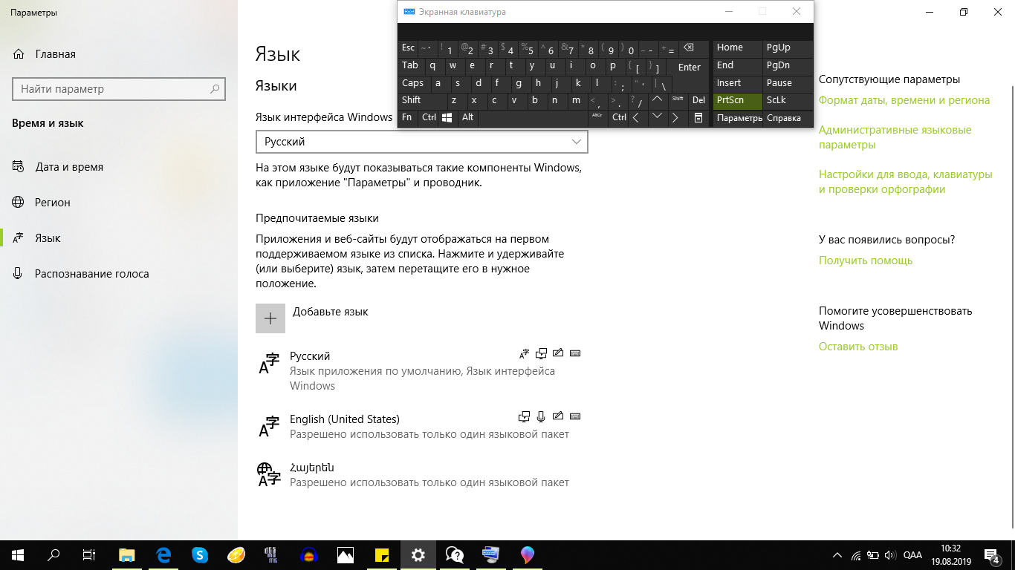The width and height of the screenshot is (1015, 570).
Task: Click the display language icon in the Русский row
Action: 525,353
